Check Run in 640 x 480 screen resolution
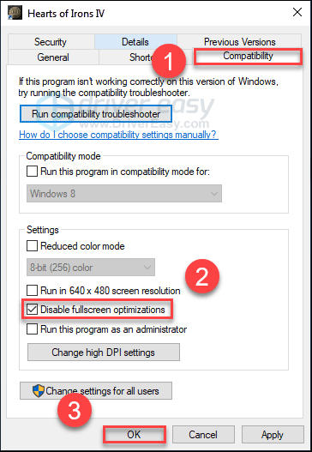Screen dimensions: 312x452 [x=32, y=290]
